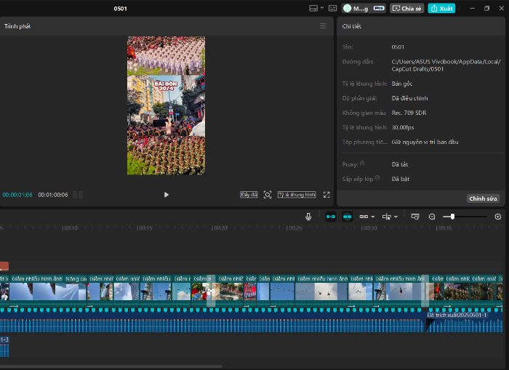Click the Đầy đủ quality button
The height and width of the screenshot is (370, 509).
[x=249, y=195]
